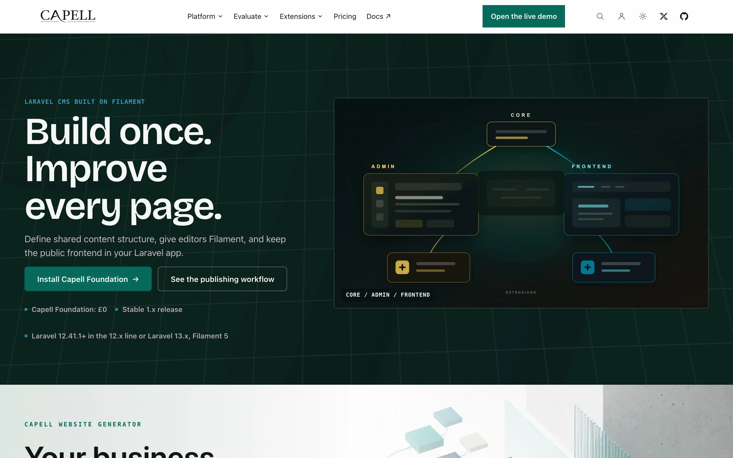Click the CORE node card in diagram
The height and width of the screenshot is (458, 733).
point(521,134)
